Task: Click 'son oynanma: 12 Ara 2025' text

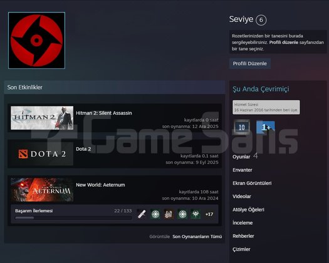Action: [x=191, y=126]
